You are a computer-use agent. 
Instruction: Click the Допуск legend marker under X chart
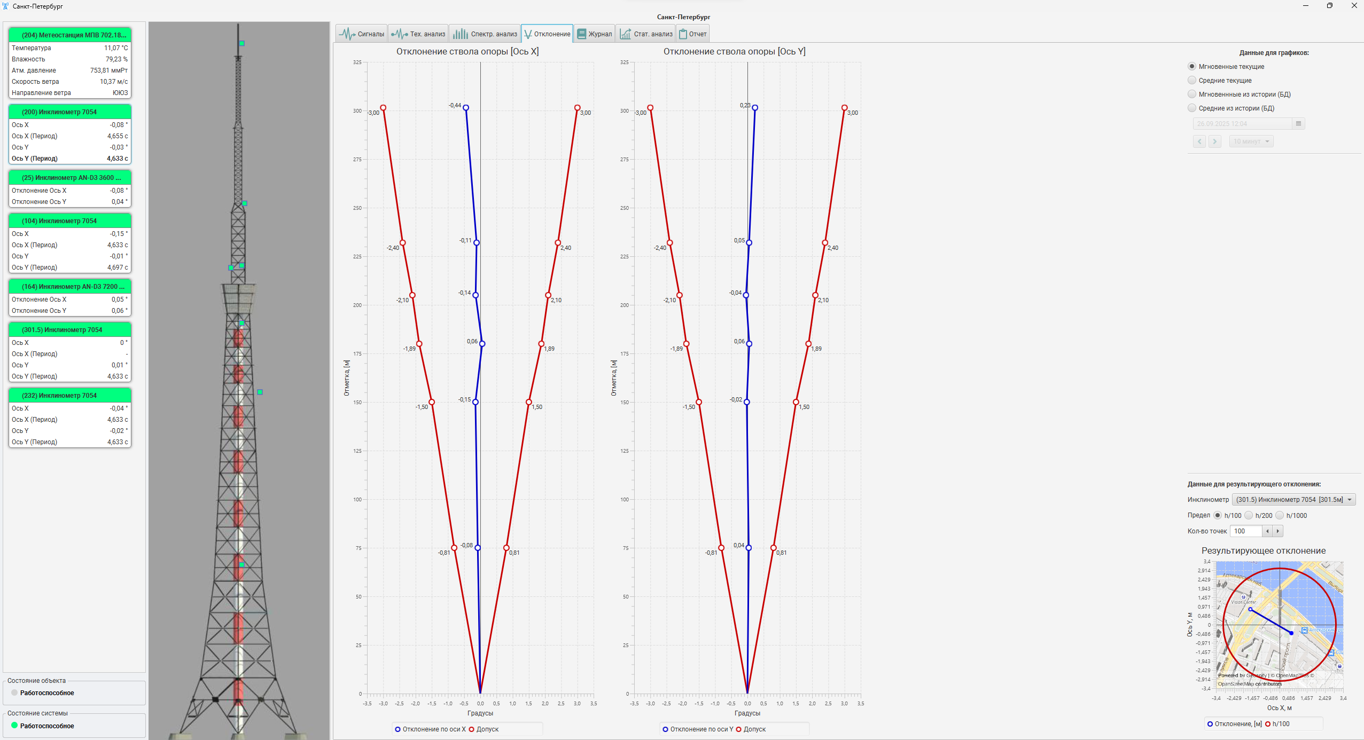(x=471, y=729)
